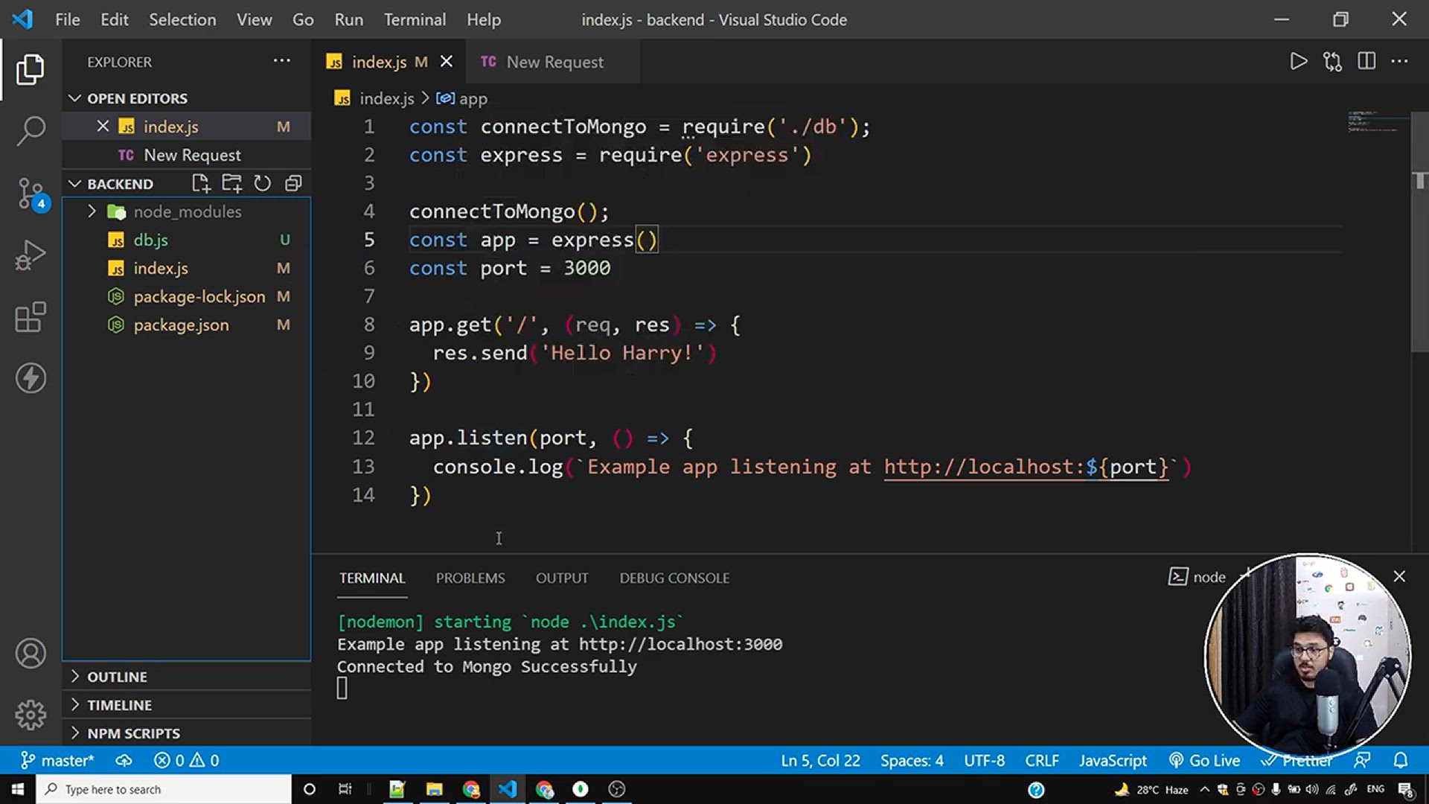The width and height of the screenshot is (1429, 804).
Task: Open the Run menu
Action: point(348,19)
